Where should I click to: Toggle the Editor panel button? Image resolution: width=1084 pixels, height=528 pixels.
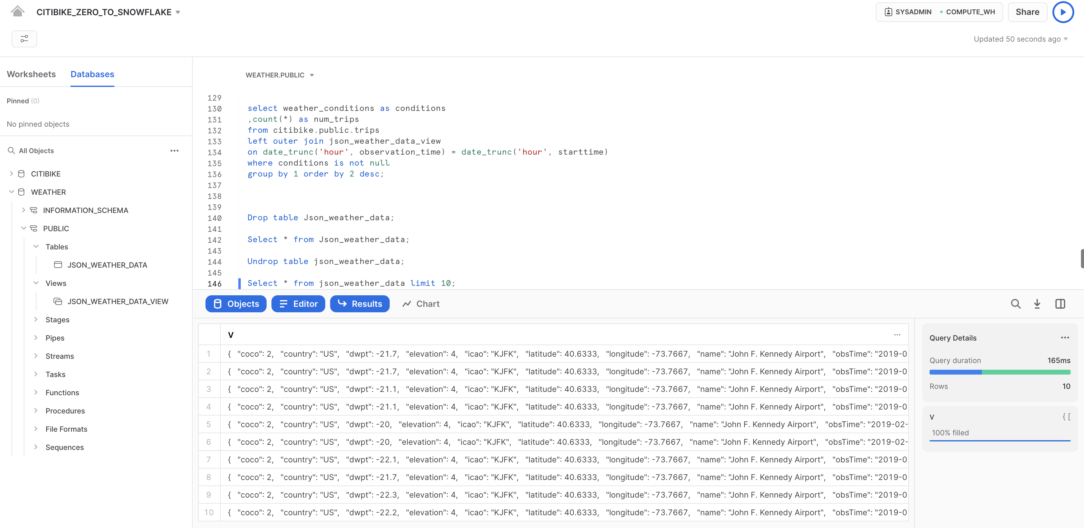(298, 304)
